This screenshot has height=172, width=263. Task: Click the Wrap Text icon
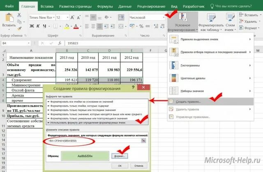point(121,17)
